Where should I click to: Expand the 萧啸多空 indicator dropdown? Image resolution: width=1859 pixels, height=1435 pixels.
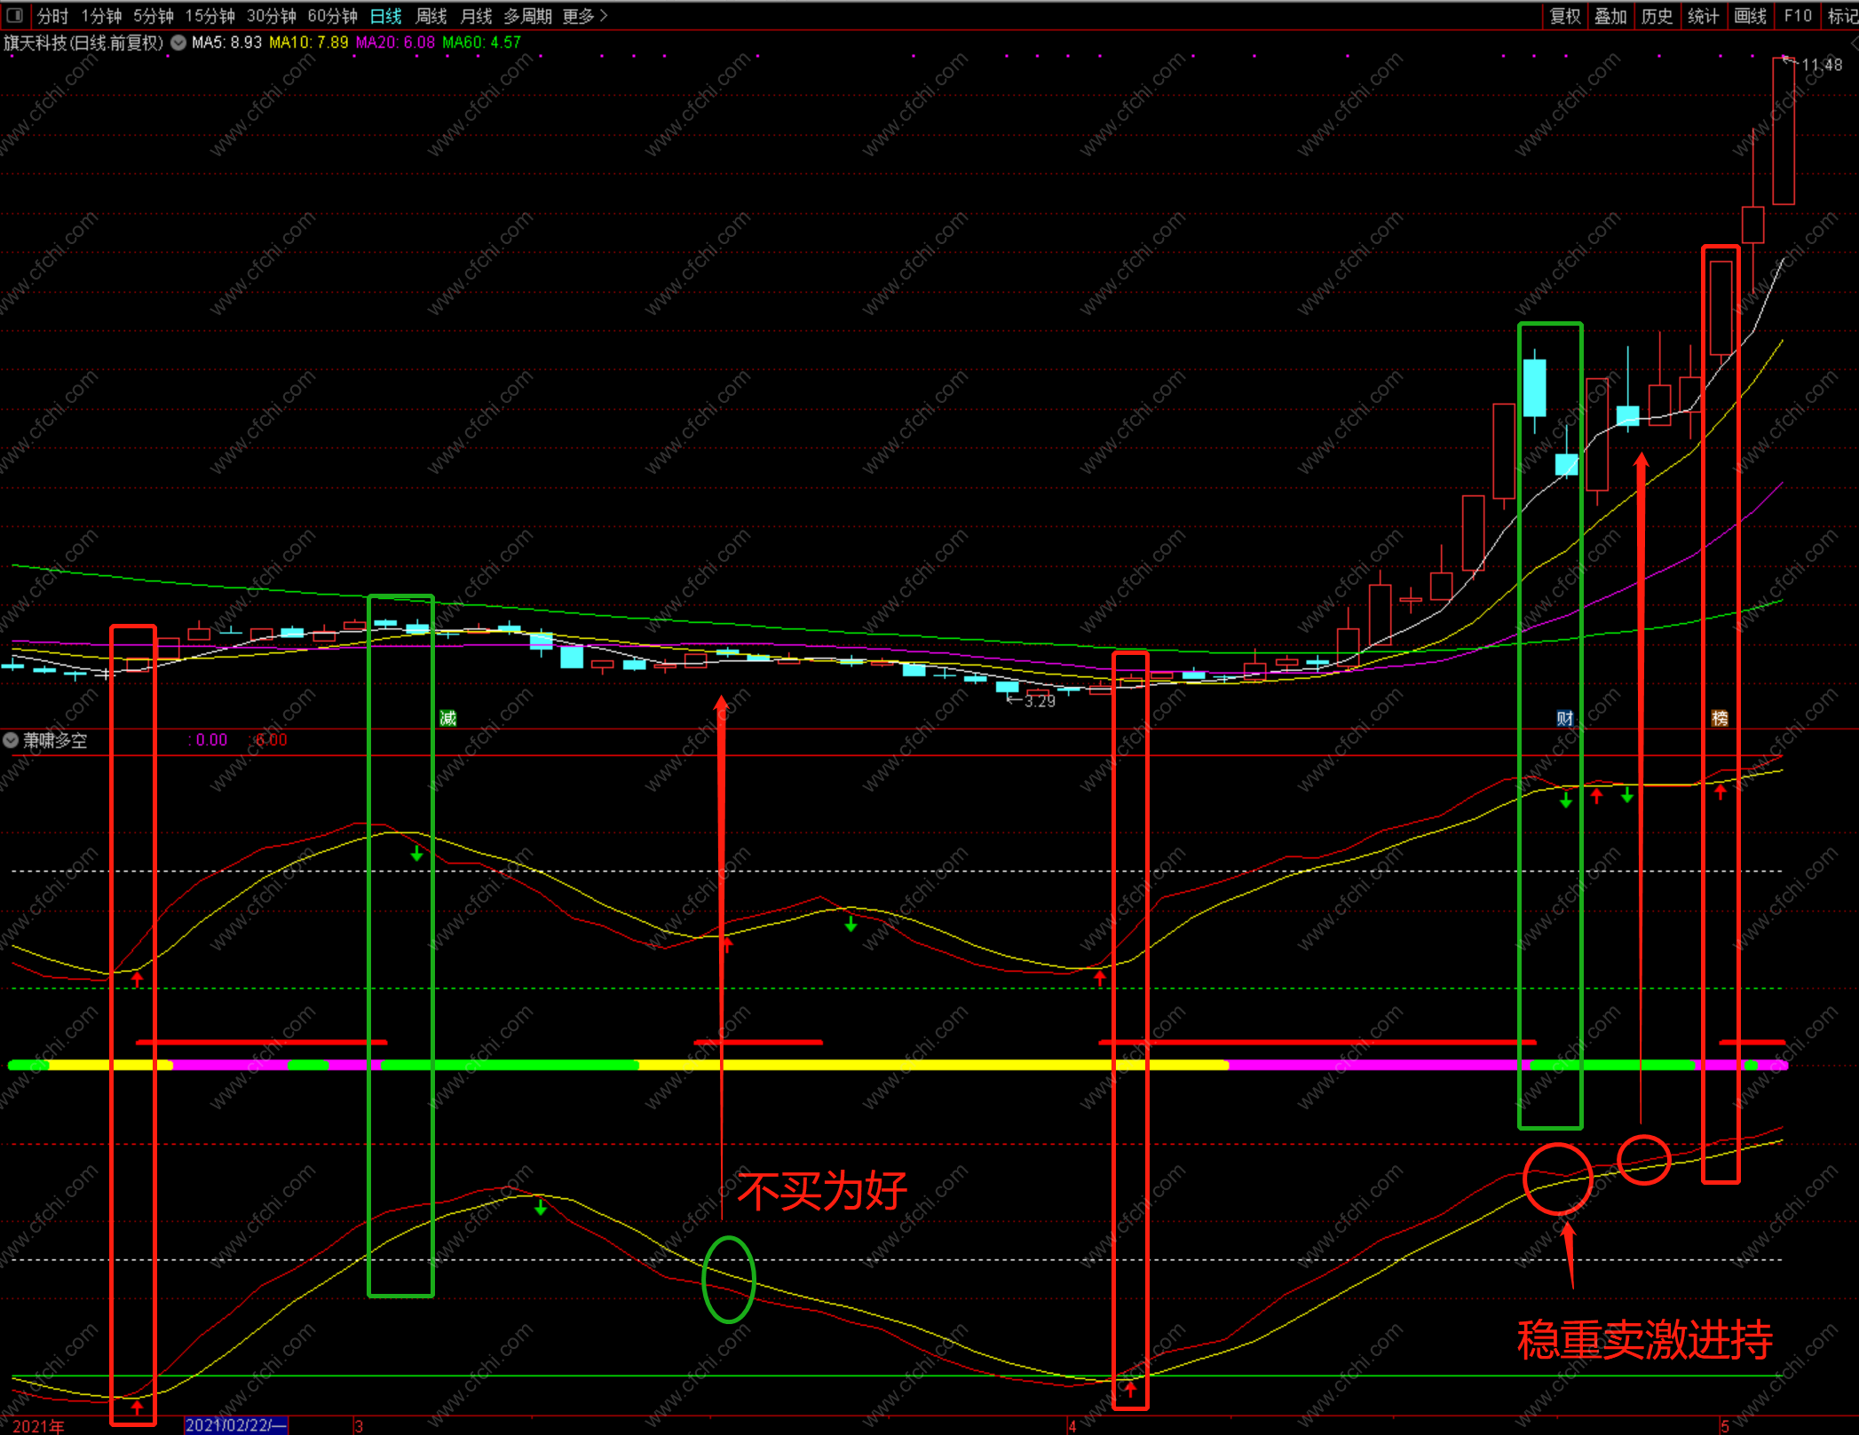click(x=11, y=740)
